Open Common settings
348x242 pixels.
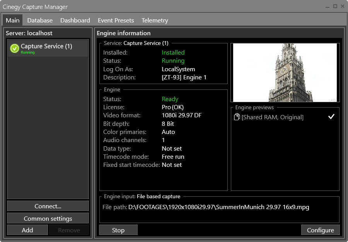click(48, 218)
